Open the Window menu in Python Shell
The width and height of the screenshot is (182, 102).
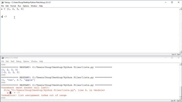pos(34,61)
